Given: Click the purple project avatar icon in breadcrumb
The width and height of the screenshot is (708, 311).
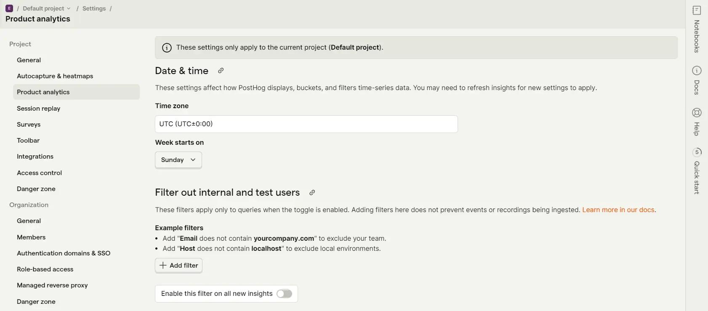Looking at the screenshot, I should click(9, 8).
